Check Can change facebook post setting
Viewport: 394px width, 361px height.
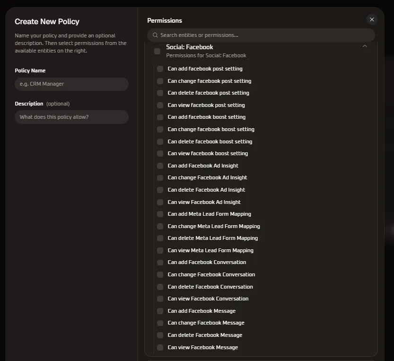160,81
